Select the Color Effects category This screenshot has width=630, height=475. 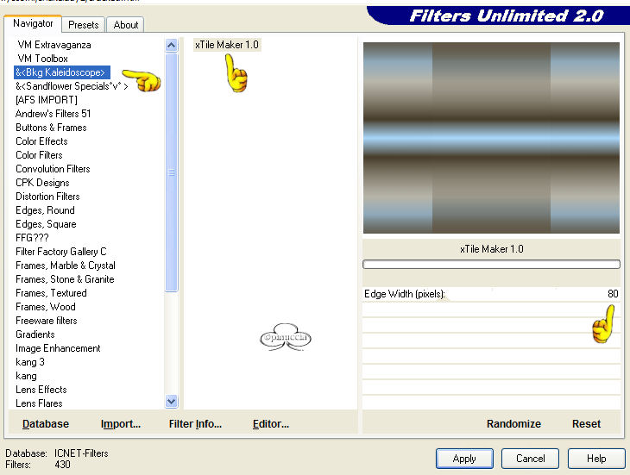[x=41, y=141]
